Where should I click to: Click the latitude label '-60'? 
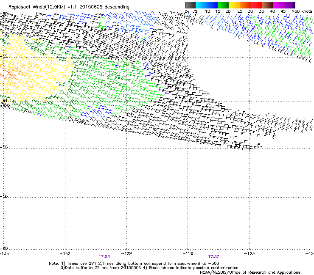4,248
